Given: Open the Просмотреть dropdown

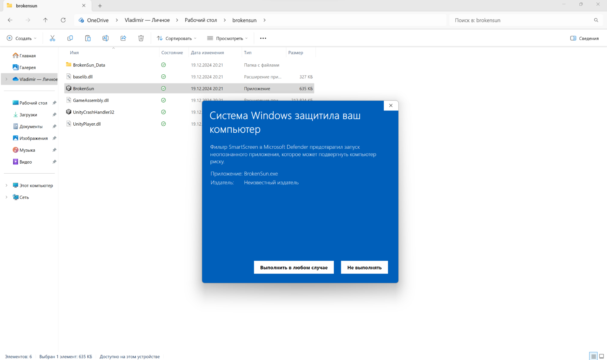Looking at the screenshot, I should click(227, 38).
